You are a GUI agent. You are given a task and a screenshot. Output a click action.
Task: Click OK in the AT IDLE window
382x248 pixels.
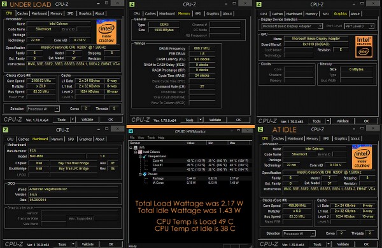[x=366, y=244]
